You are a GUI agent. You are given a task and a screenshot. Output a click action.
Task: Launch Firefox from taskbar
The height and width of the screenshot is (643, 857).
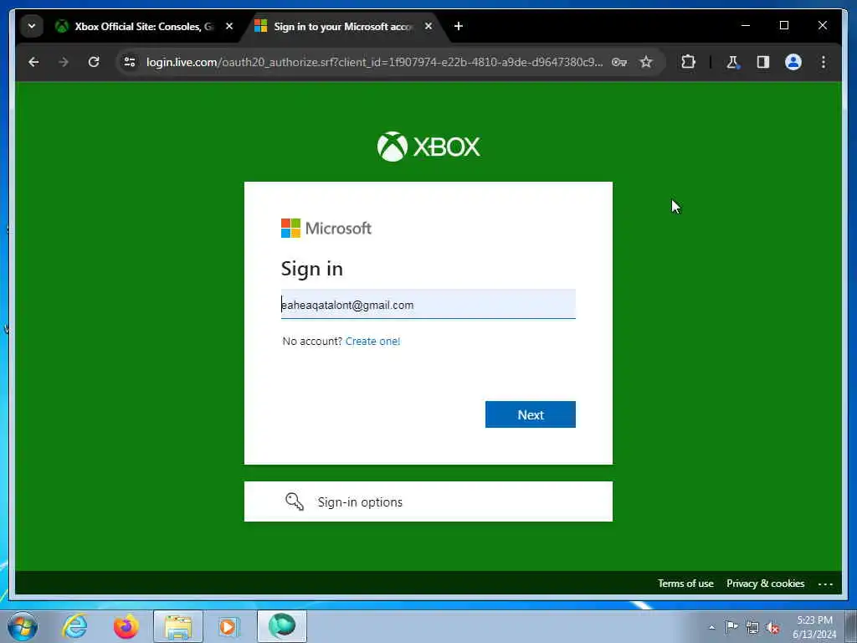click(126, 626)
